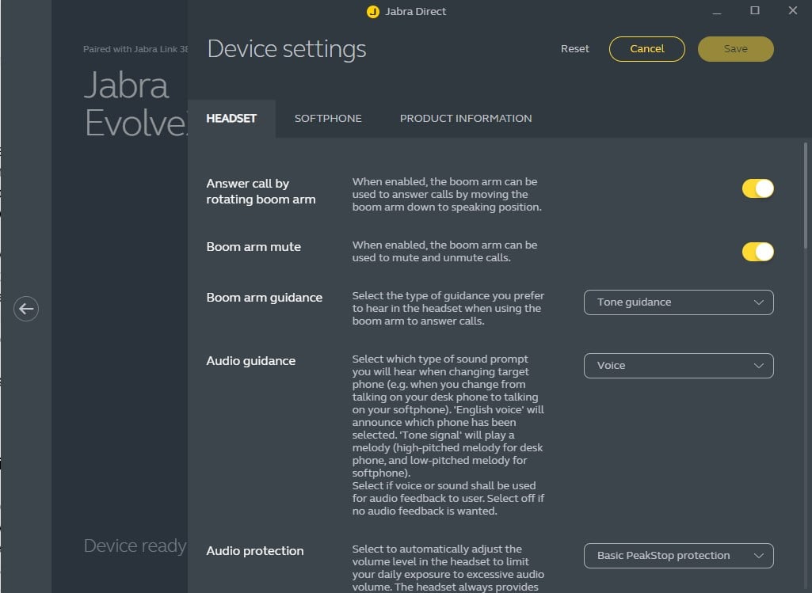Screen dimensions: 812x593
Task: Open the Boom arm guidance dropdown
Action: click(x=678, y=302)
